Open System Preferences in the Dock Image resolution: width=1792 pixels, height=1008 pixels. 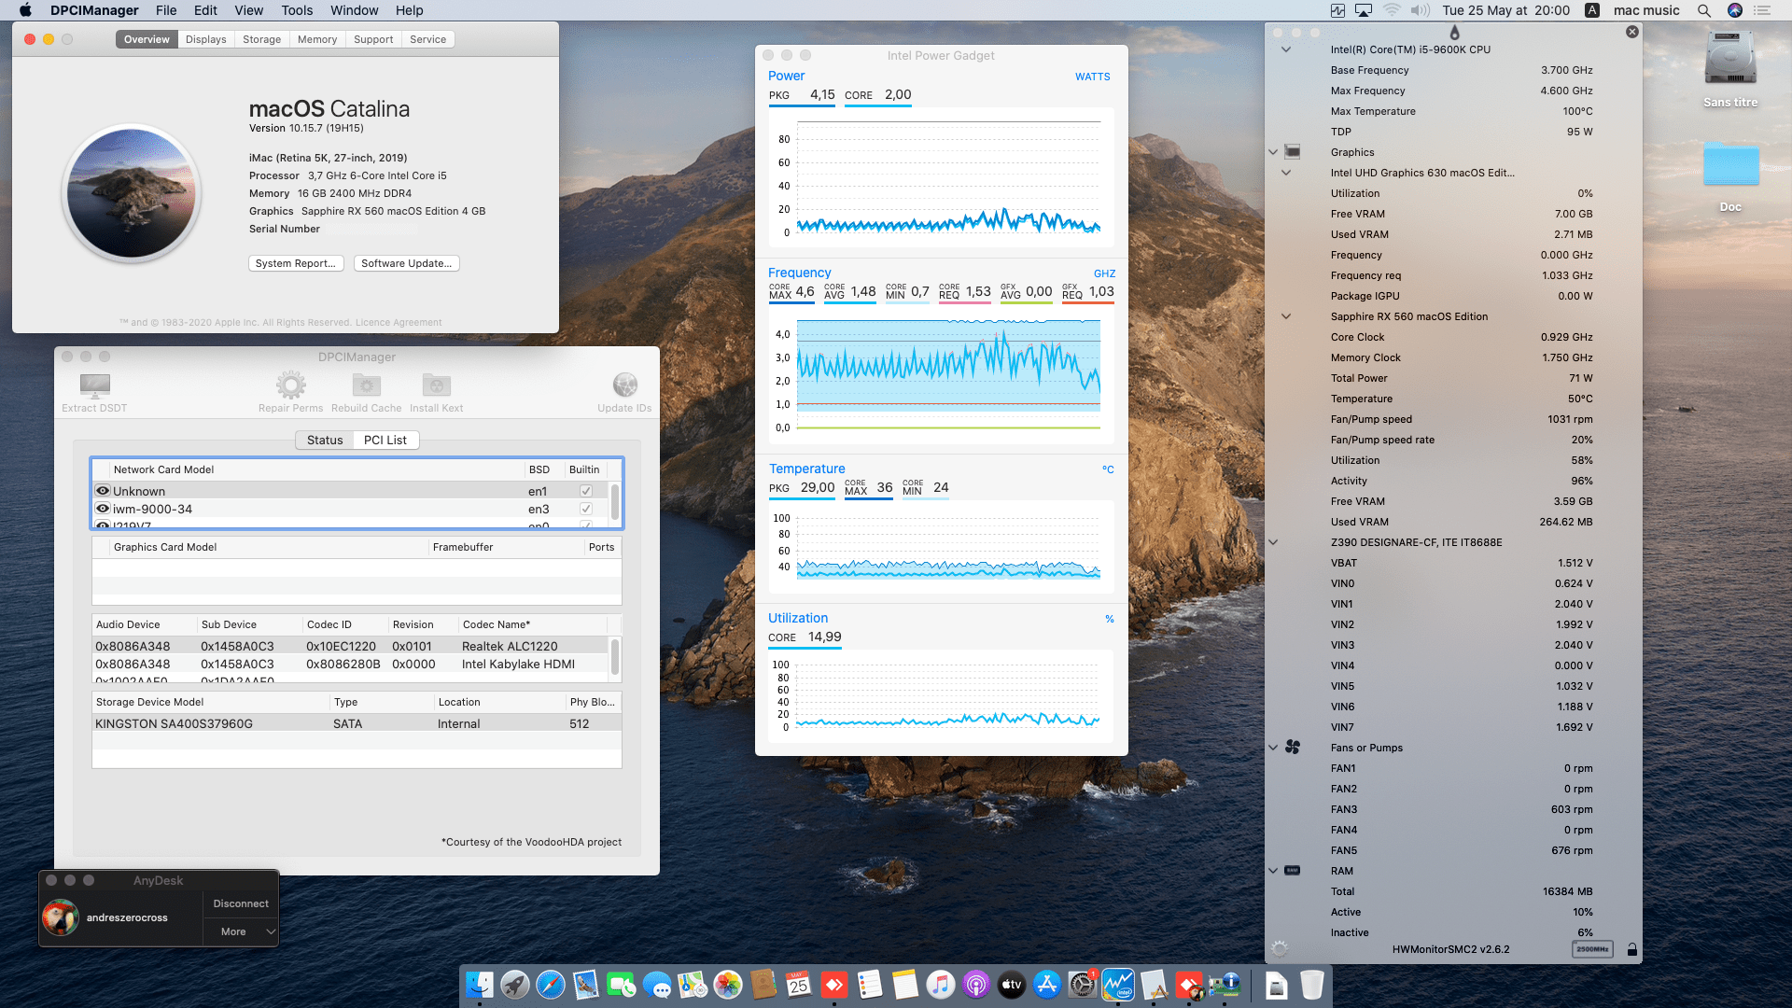pos(1082,985)
